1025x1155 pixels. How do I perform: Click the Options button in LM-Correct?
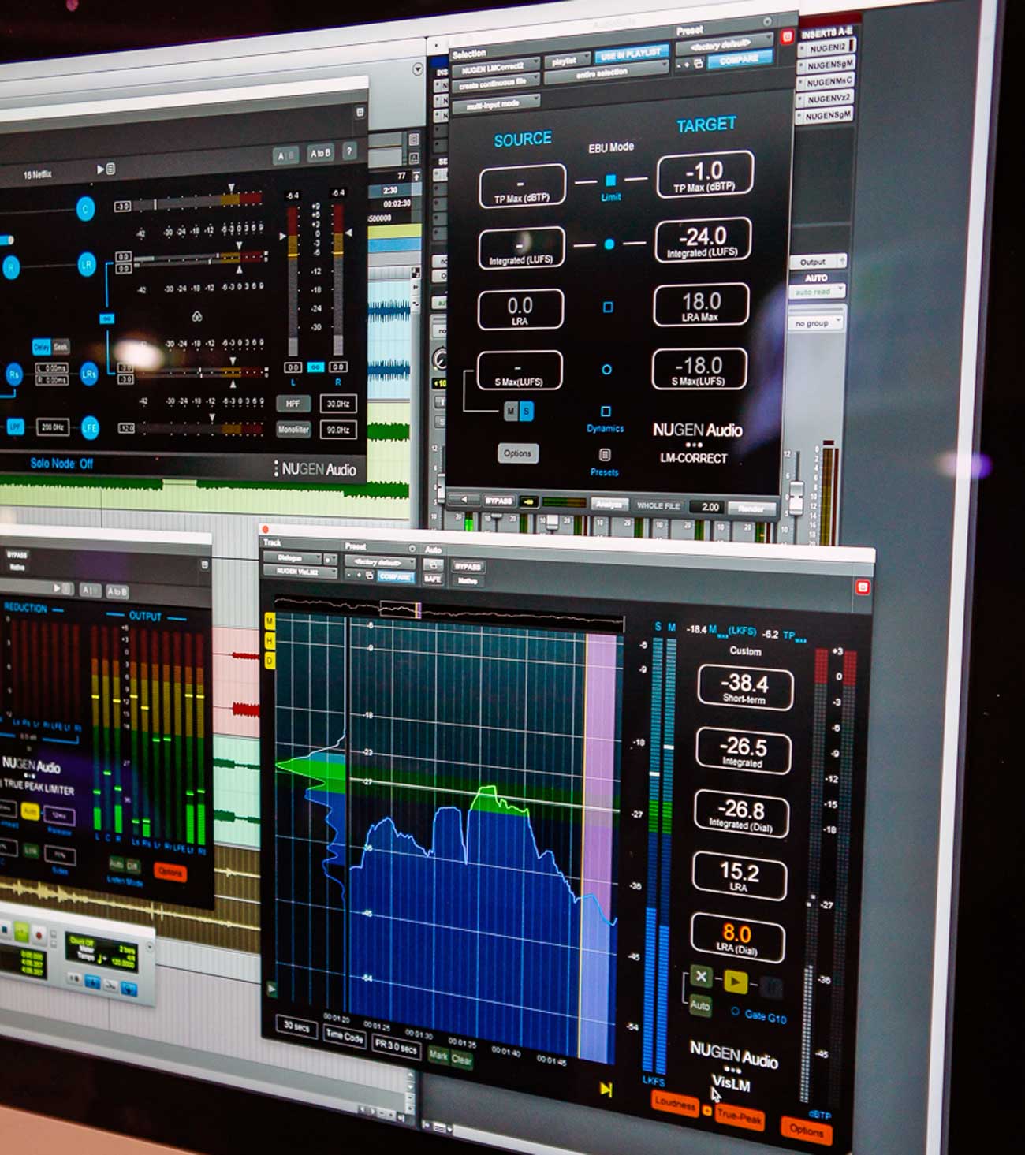[517, 453]
